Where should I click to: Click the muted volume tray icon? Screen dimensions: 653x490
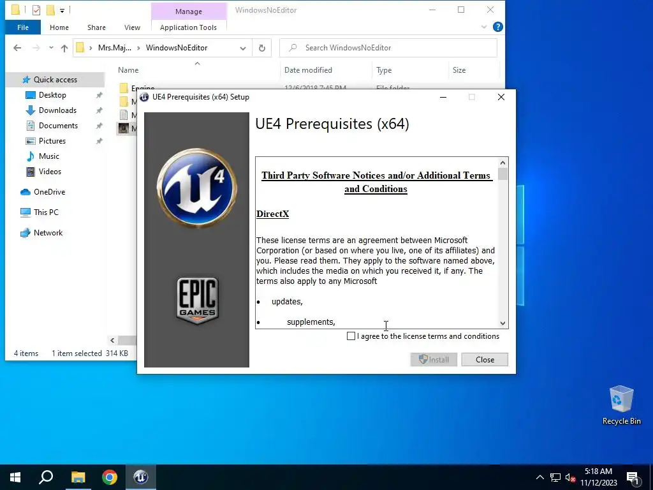click(570, 477)
